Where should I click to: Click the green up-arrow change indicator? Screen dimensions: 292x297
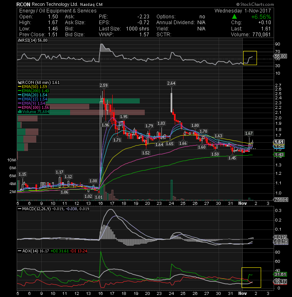pos(234,17)
